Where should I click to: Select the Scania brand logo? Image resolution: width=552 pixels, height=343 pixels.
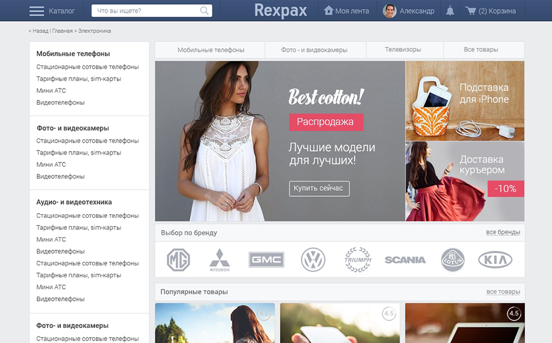(405, 260)
